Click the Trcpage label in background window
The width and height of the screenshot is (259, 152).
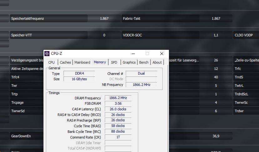click(17, 102)
